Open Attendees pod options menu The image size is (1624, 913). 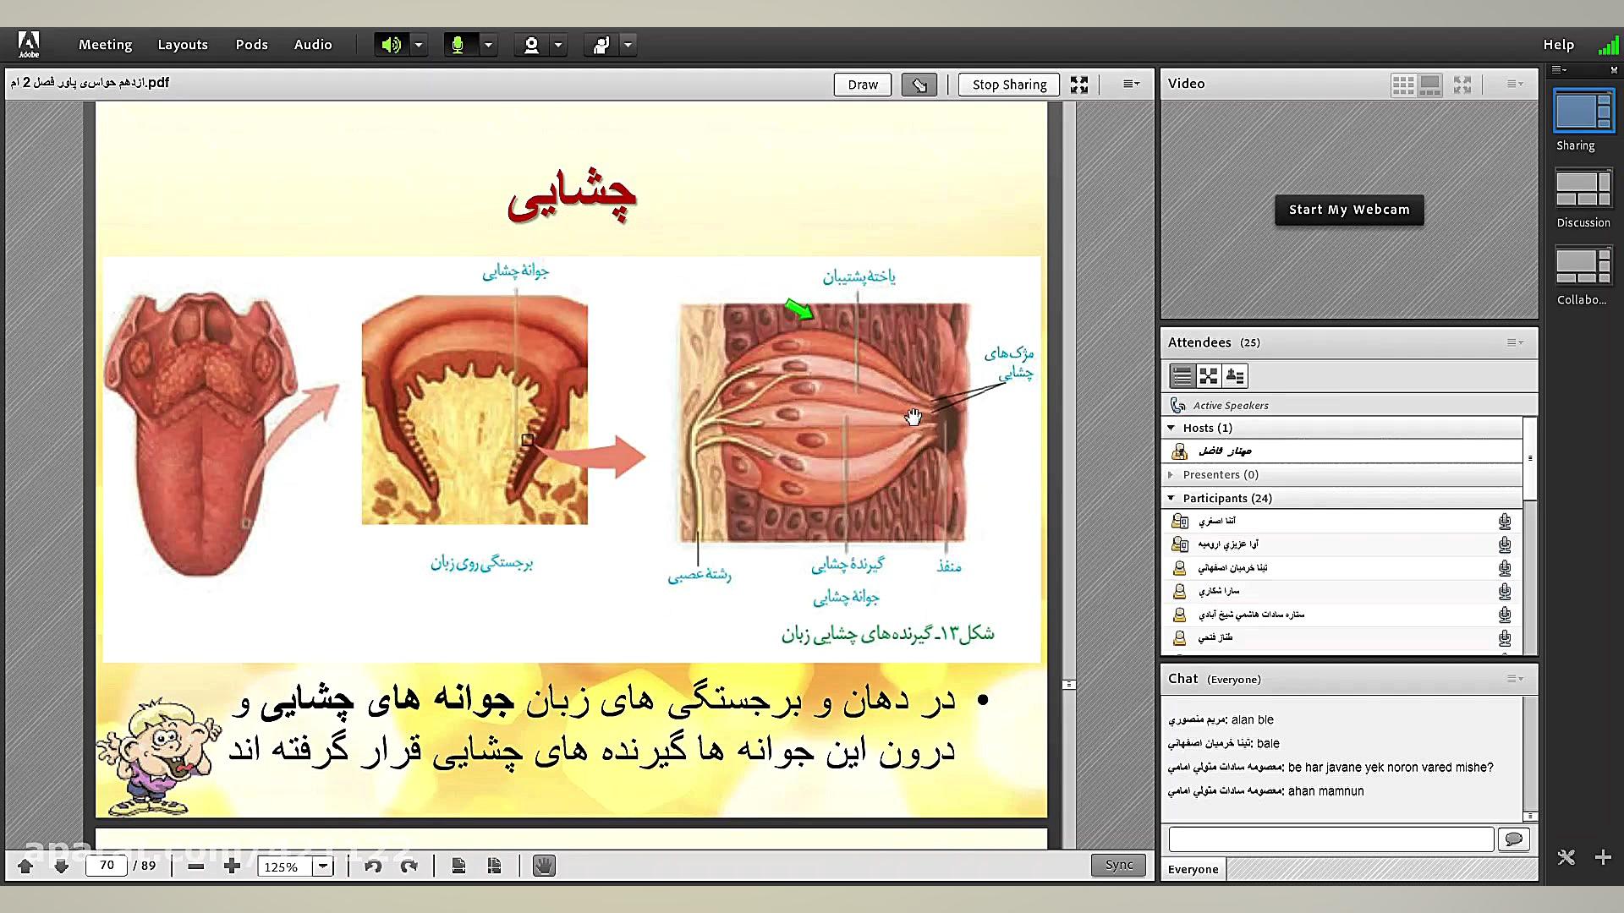tap(1515, 342)
